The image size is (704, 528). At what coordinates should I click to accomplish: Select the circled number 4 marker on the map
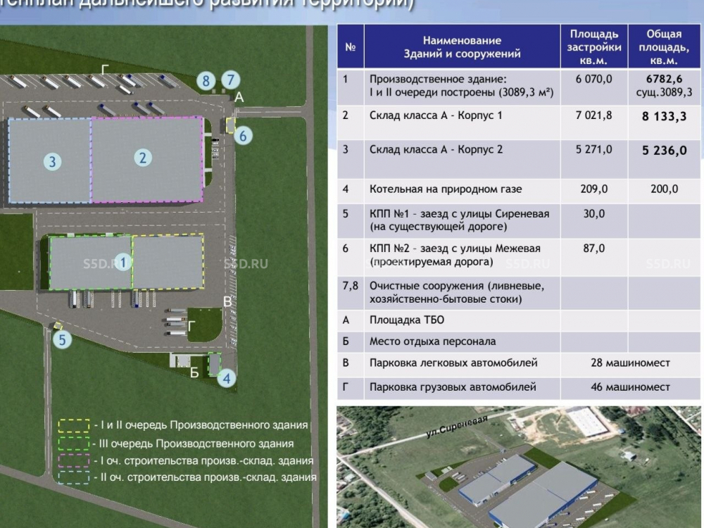click(x=226, y=378)
